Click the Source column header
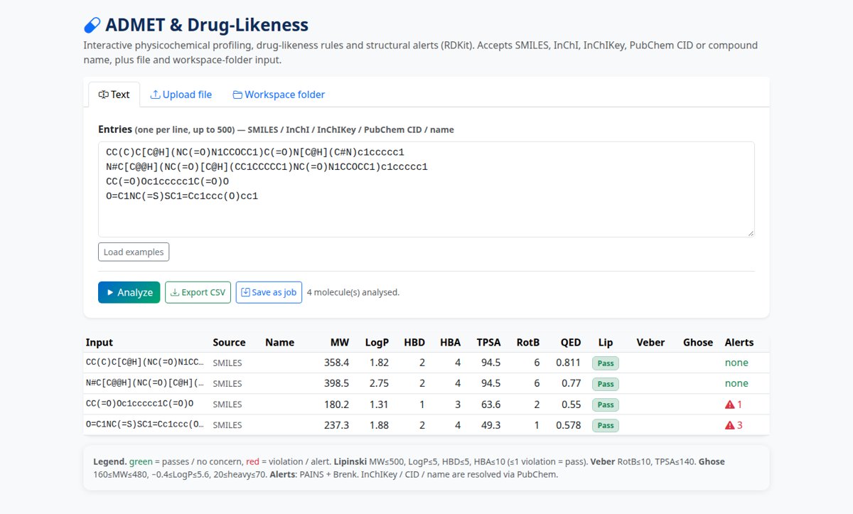This screenshot has height=514, width=853. [229, 342]
